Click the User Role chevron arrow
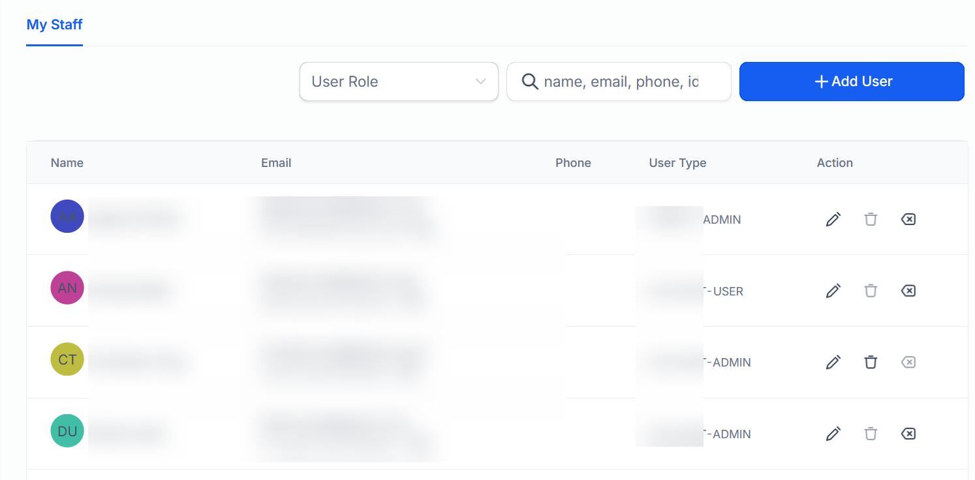 [x=481, y=82]
